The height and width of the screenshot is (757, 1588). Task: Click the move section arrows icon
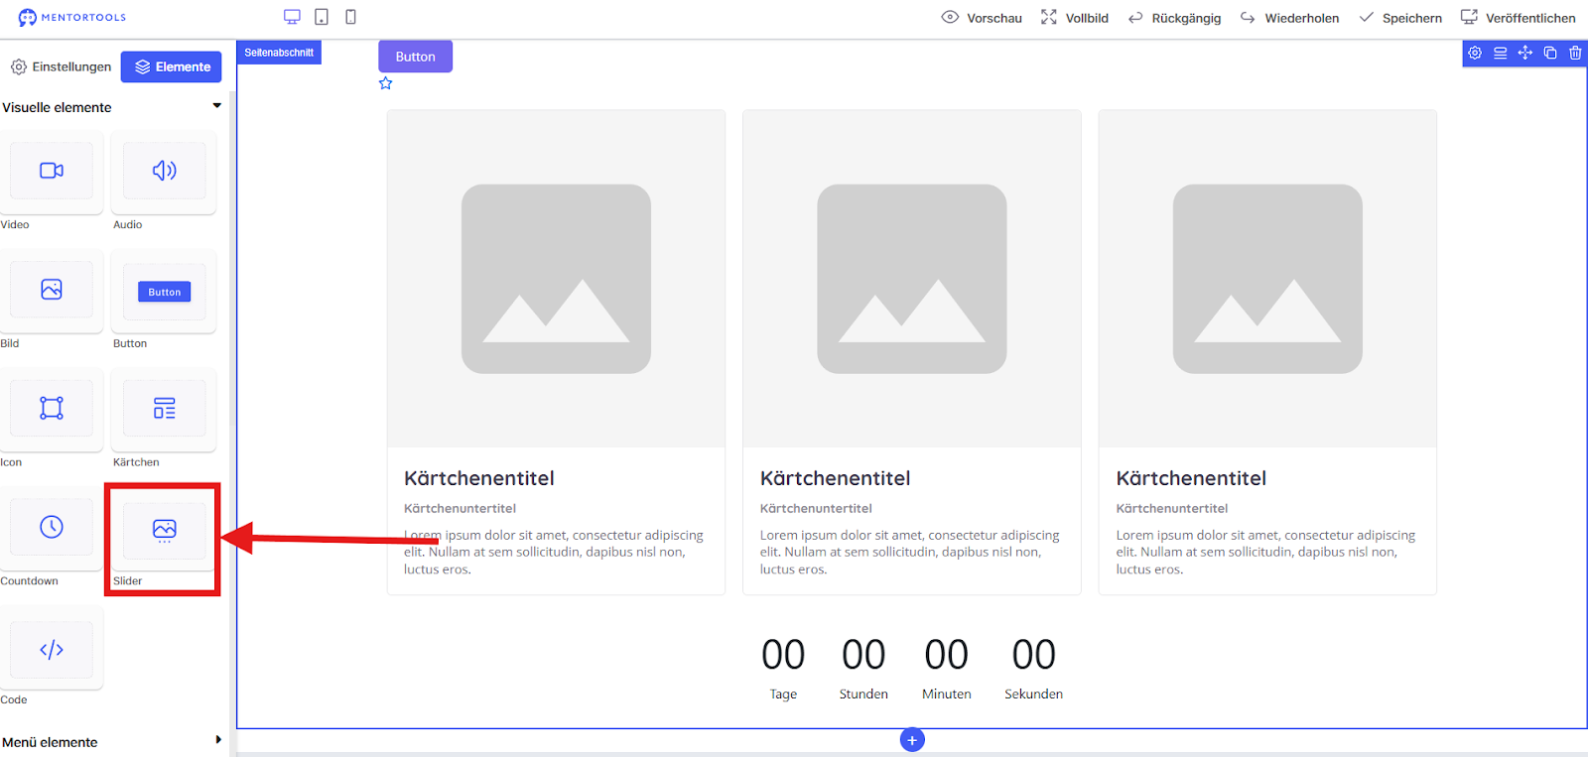click(1524, 53)
